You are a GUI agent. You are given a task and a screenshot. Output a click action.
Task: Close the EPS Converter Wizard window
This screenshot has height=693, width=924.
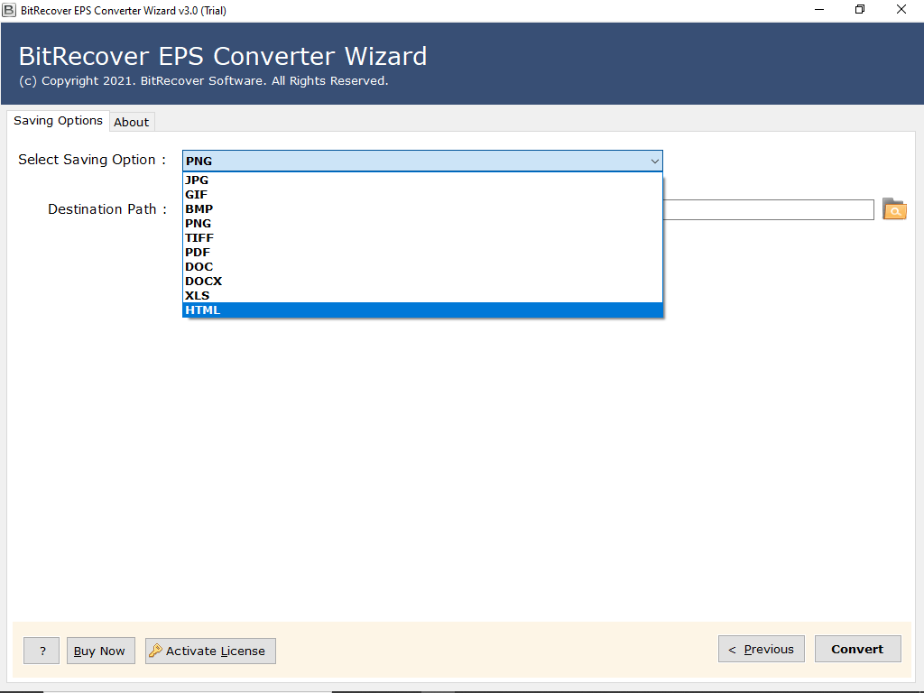pyautogui.click(x=901, y=10)
